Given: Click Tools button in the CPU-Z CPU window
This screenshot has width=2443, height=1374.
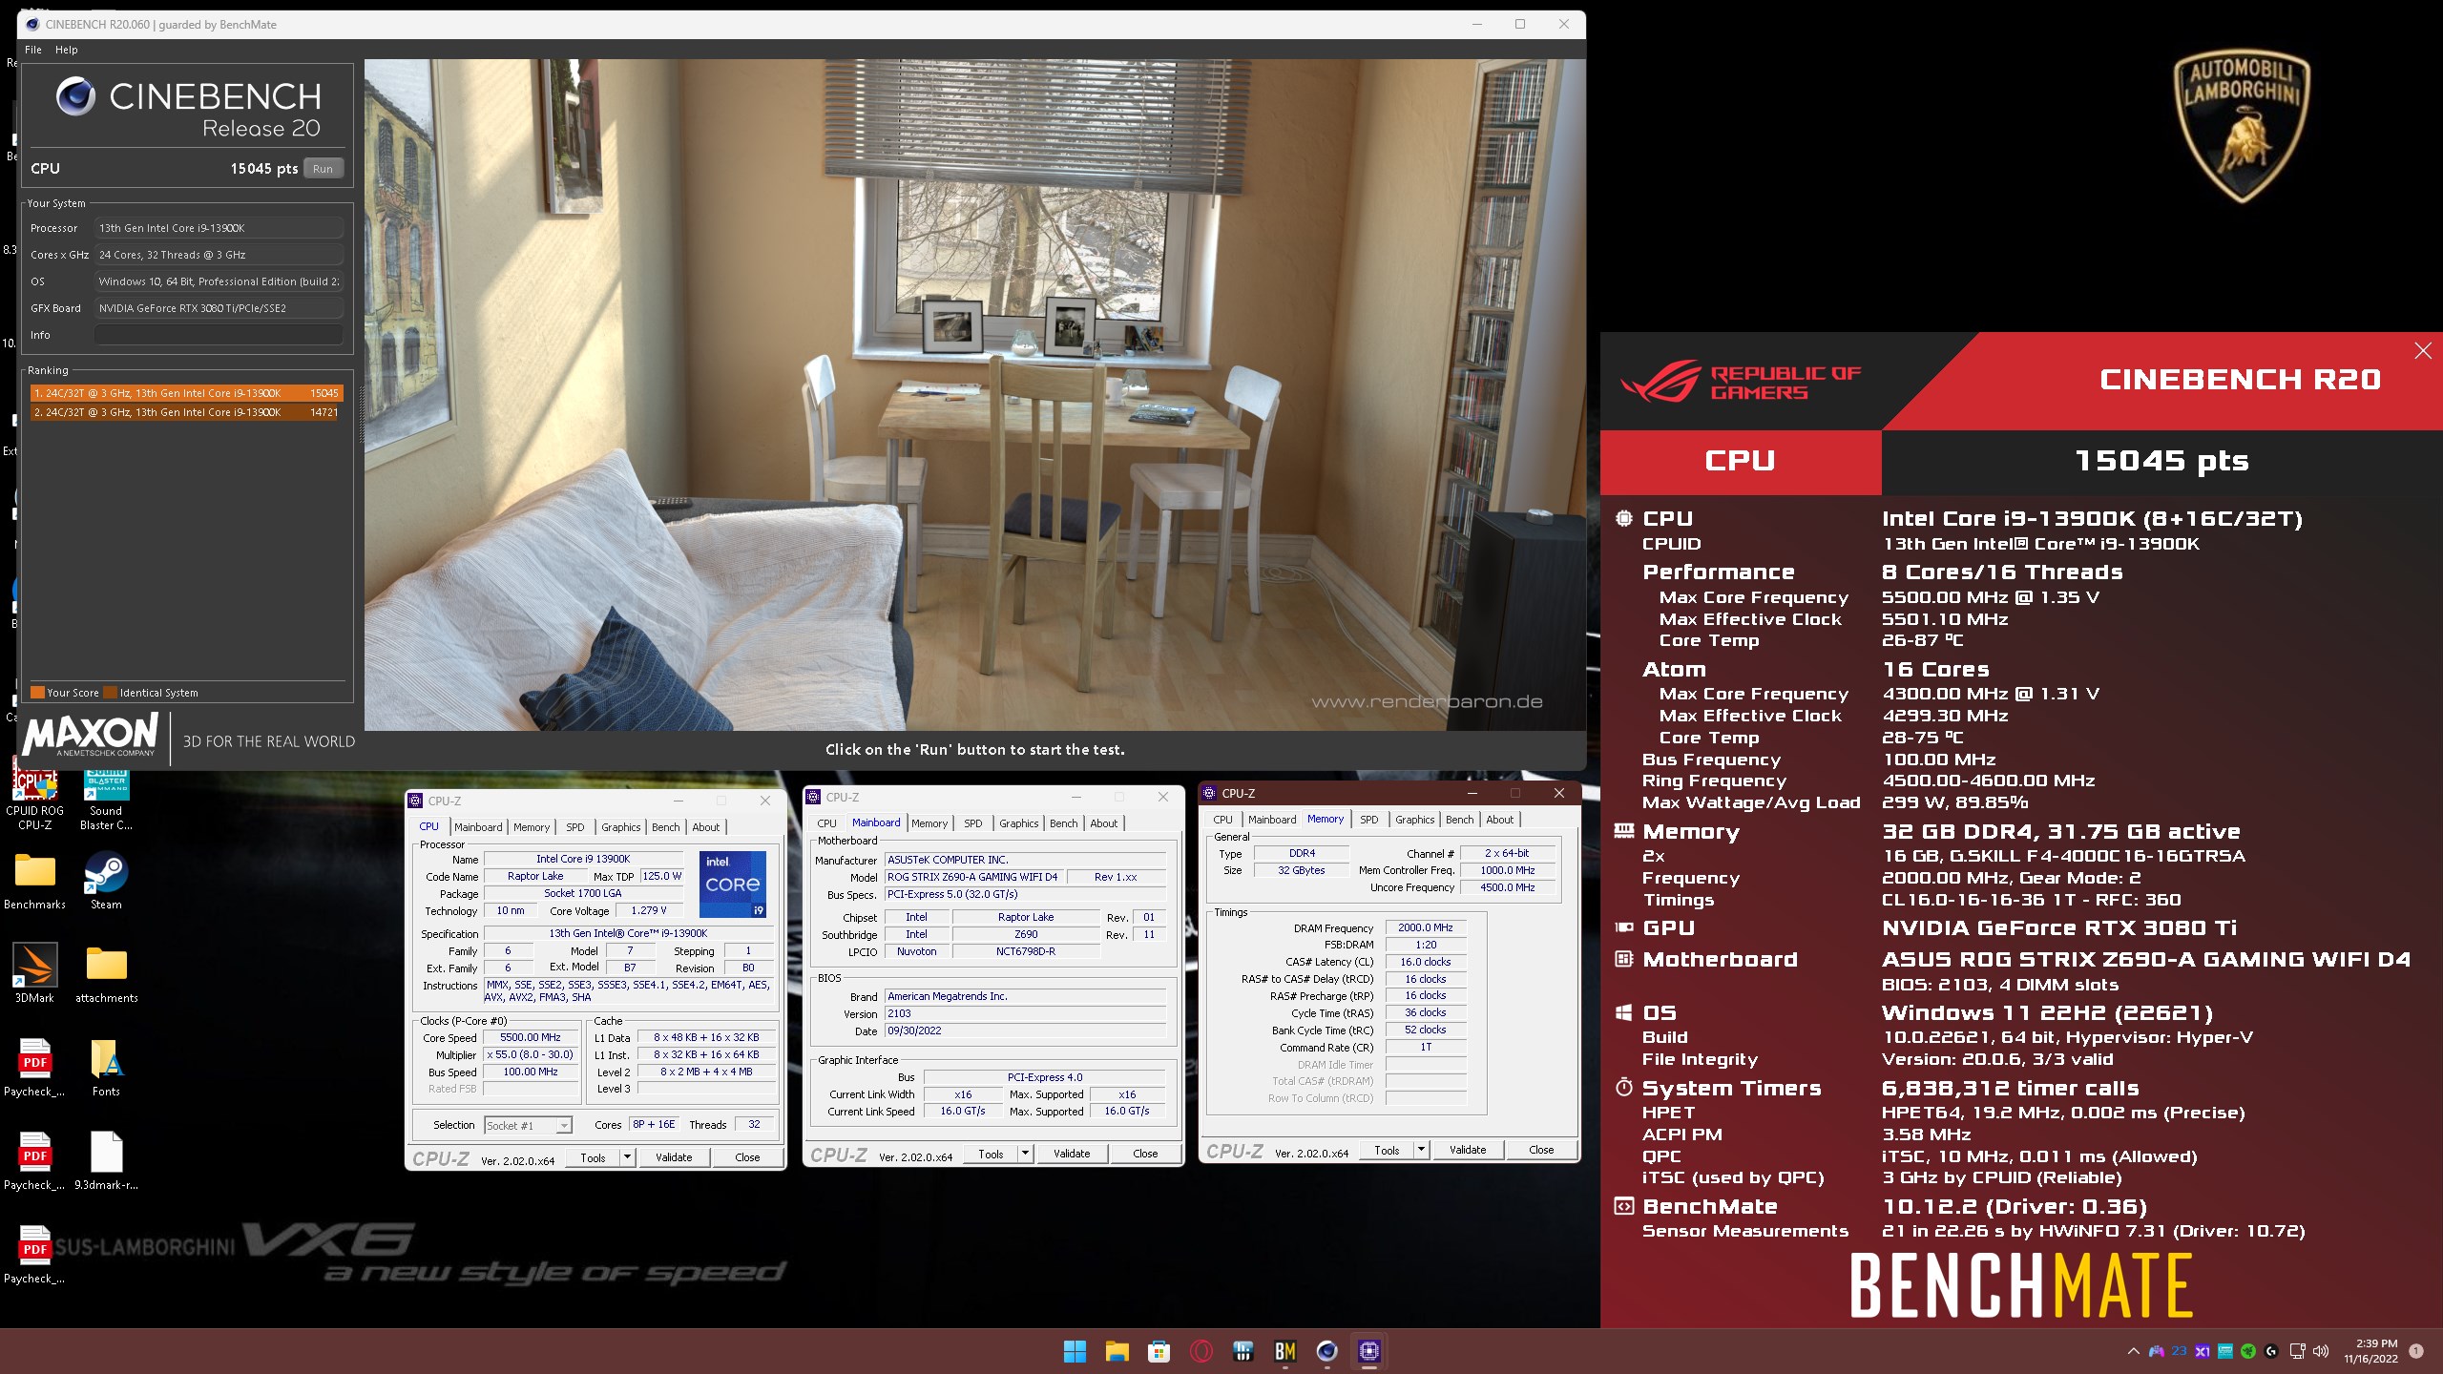Looking at the screenshot, I should [593, 1157].
